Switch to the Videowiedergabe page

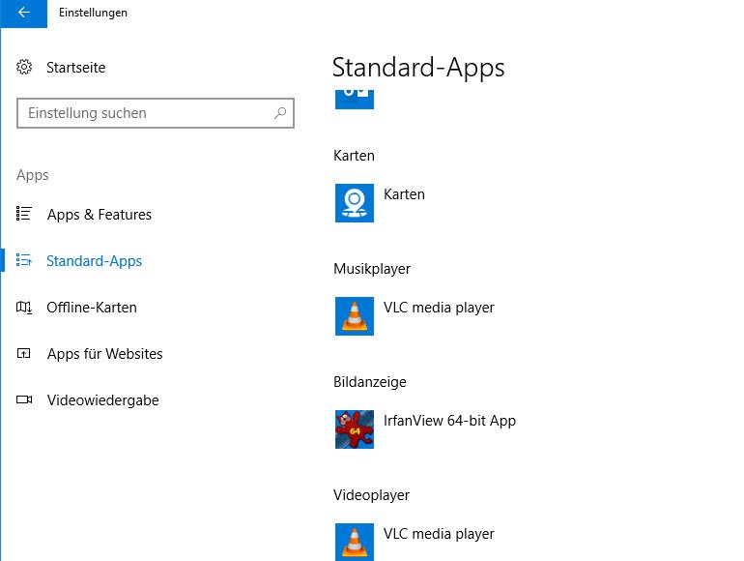point(102,400)
